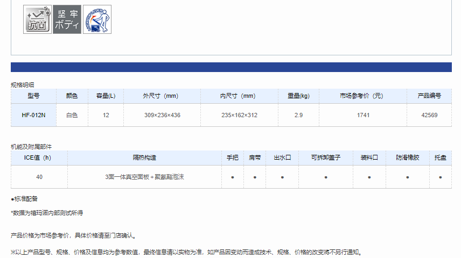Click the dot under 肩带
Screen dimensions: 461x258
(255, 177)
